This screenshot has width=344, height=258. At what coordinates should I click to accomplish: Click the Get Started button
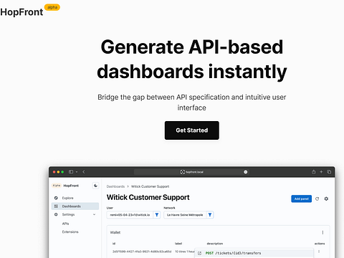pos(191,130)
